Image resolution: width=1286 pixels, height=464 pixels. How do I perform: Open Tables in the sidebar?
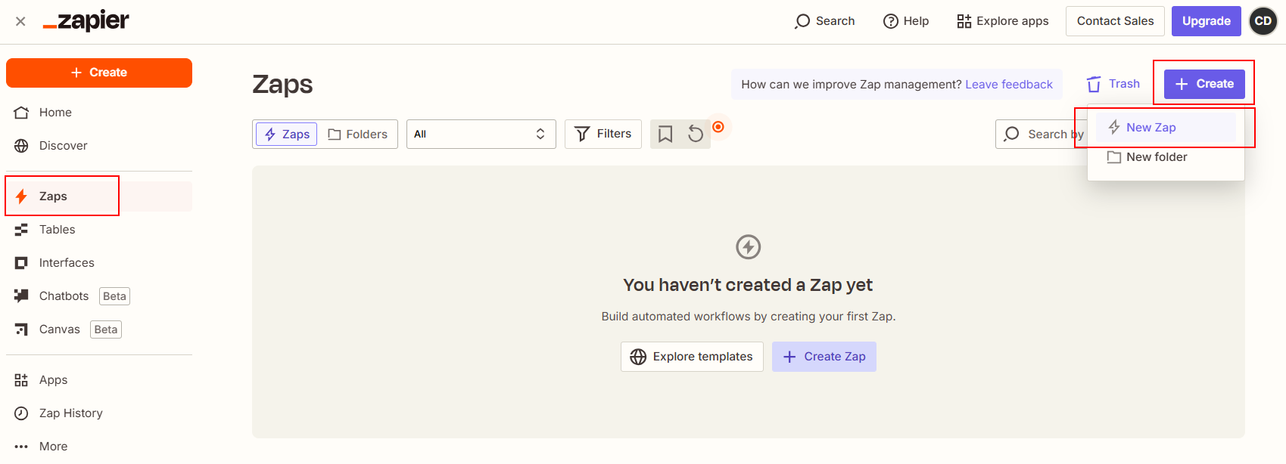pos(99,230)
